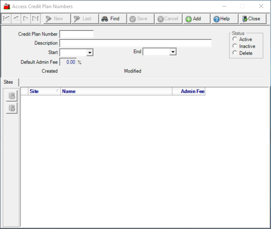Go to the first record
The image size is (271, 229).
click(x=6, y=19)
